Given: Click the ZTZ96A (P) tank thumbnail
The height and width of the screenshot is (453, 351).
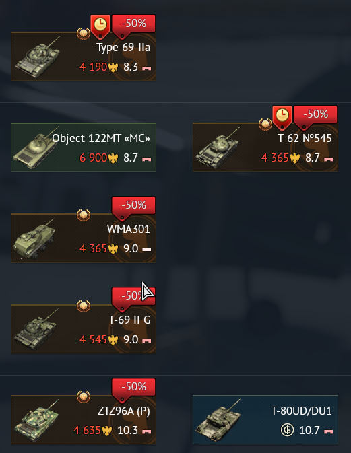Looking at the screenshot, I should [36, 420].
